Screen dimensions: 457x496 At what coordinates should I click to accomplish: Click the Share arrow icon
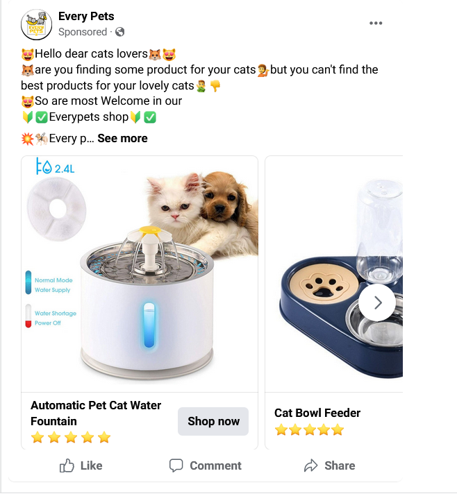point(310,465)
